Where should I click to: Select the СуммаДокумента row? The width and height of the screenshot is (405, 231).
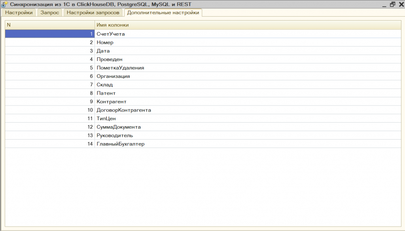pos(203,127)
